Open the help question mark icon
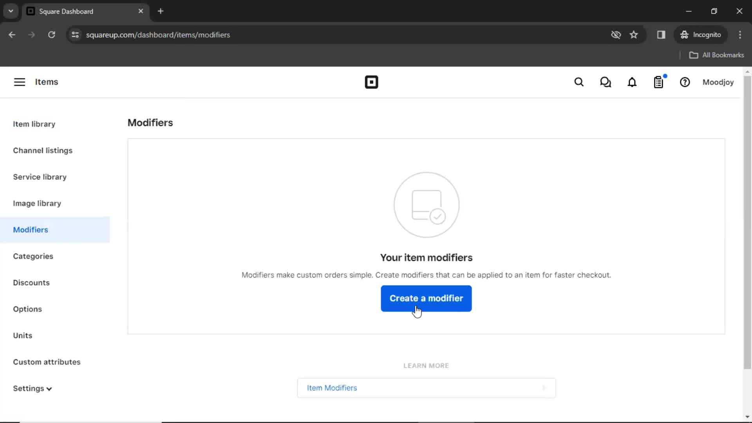This screenshot has height=423, width=752. (x=685, y=82)
